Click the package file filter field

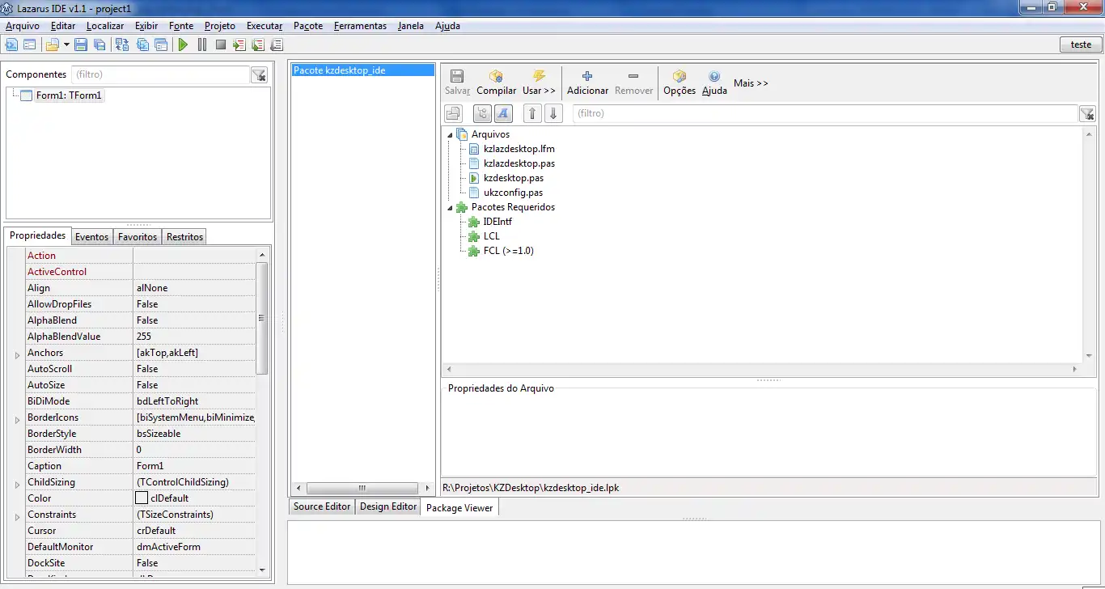click(825, 113)
